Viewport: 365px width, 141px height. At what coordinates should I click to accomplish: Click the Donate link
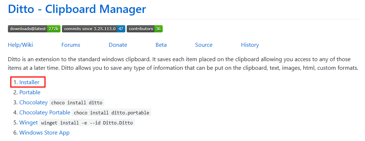118,45
